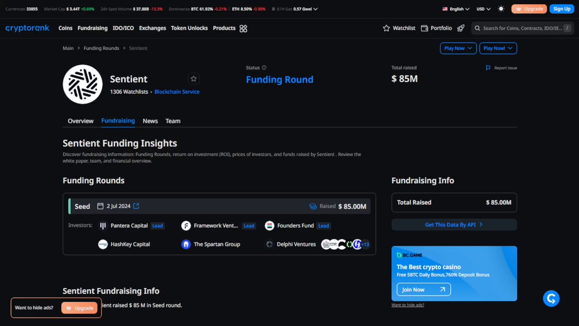Viewport: 579px width, 326px height.
Task: Click the Status info icon
Action: pyautogui.click(x=264, y=68)
